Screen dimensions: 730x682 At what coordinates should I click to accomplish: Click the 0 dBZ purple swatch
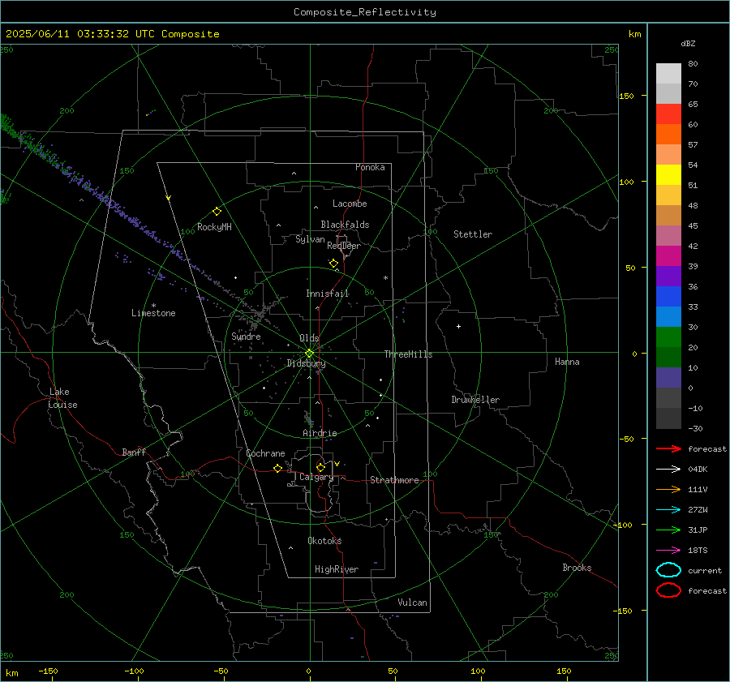tap(668, 378)
